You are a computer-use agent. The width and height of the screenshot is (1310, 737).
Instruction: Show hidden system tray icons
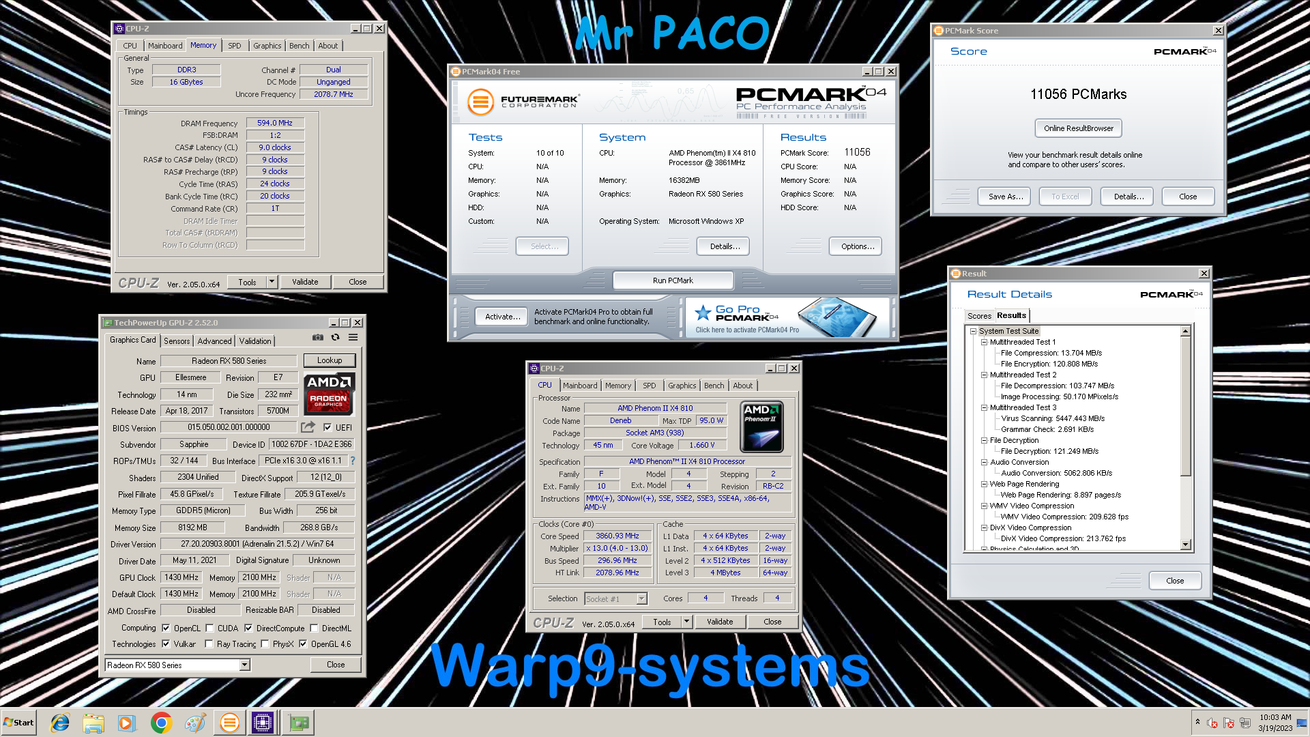point(1197,721)
